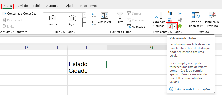Image resolution: width=222 pixels, height=95 pixels.
Task: Move the data types gallery up one row
Action: pyautogui.click(x=84, y=15)
